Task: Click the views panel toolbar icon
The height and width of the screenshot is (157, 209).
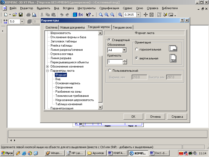Action: pyautogui.click(x=171, y=15)
